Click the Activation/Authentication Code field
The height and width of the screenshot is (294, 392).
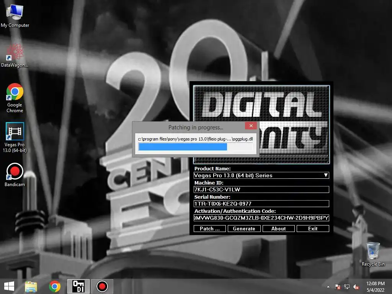click(261, 218)
